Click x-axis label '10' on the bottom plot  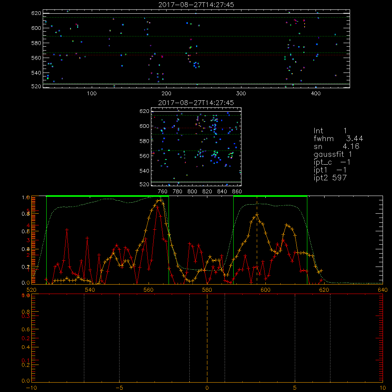click(x=383, y=388)
